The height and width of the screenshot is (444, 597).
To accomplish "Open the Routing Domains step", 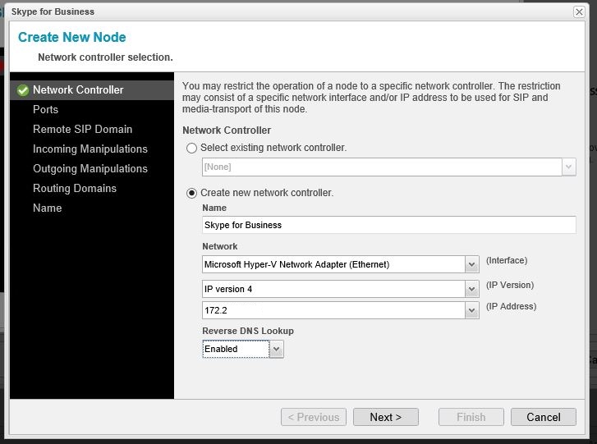I will (x=75, y=189).
